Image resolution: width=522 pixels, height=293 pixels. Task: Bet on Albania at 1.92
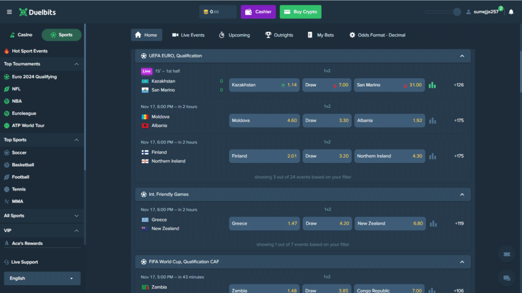[x=389, y=121]
